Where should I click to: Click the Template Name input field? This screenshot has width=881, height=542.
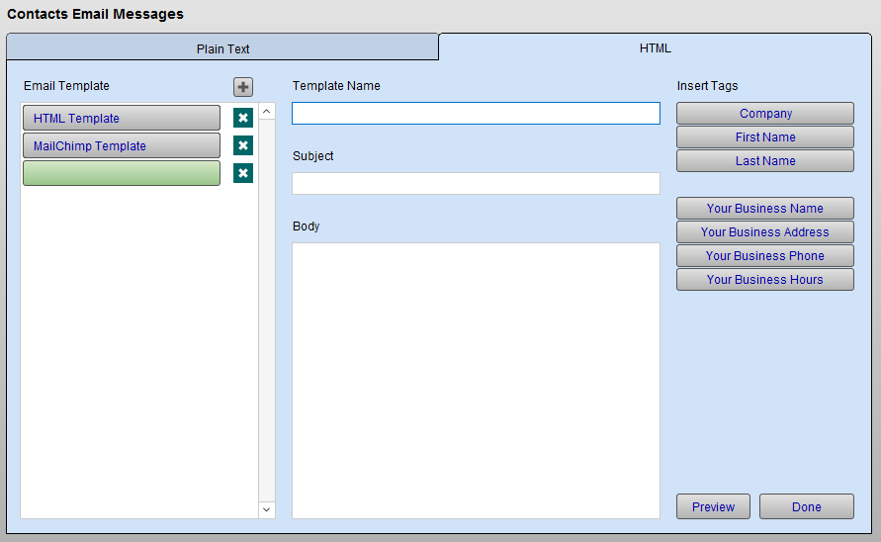click(x=476, y=114)
